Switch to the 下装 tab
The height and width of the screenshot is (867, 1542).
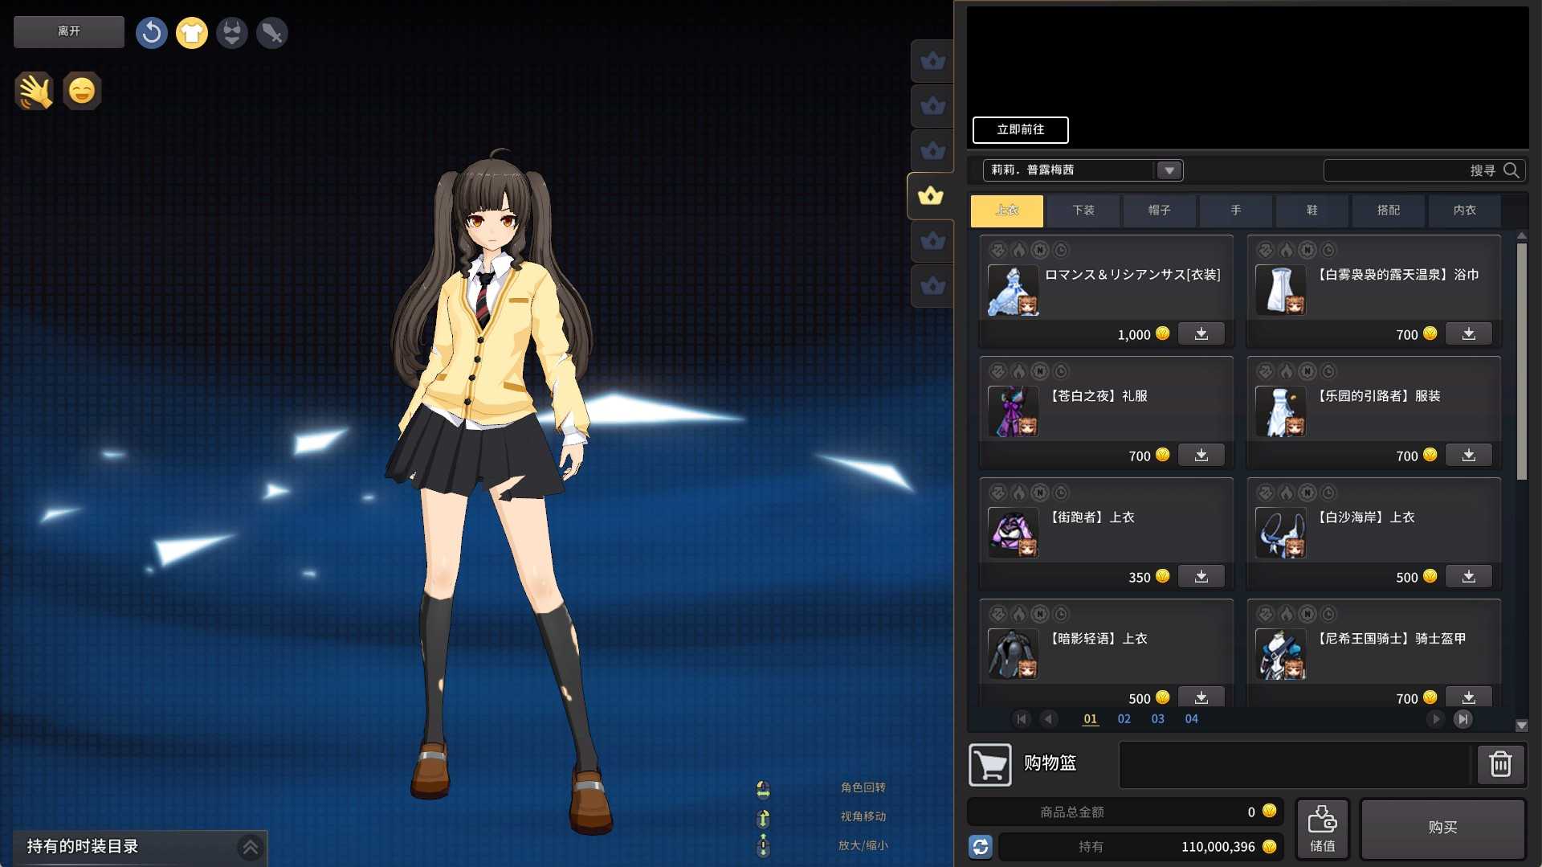coord(1083,211)
